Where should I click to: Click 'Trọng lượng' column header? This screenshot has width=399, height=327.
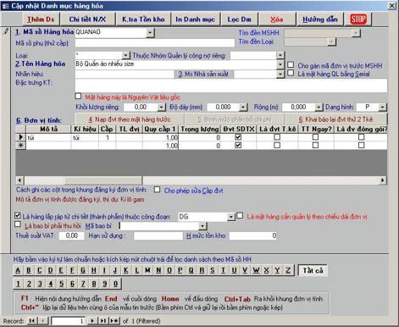(x=200, y=129)
